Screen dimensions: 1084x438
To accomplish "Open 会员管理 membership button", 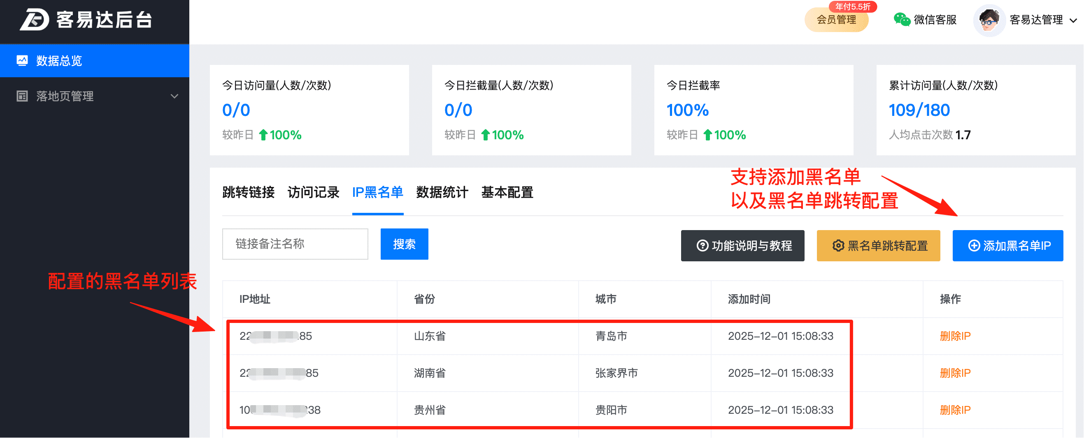I will coord(836,20).
